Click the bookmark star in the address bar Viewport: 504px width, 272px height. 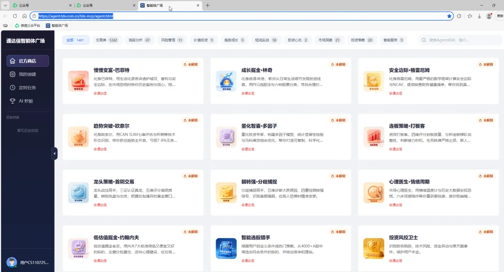pyautogui.click(x=449, y=16)
